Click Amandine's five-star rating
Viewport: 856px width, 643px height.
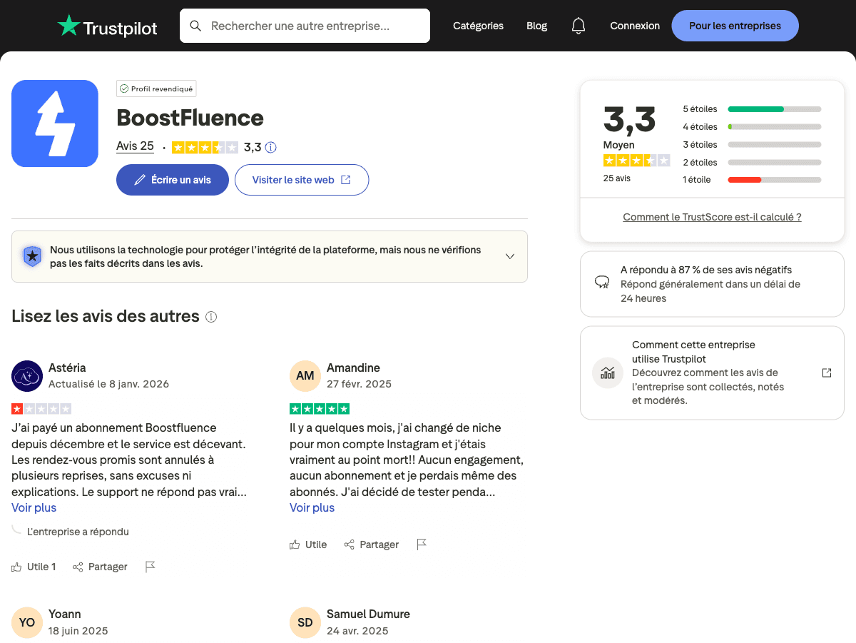pyautogui.click(x=320, y=409)
